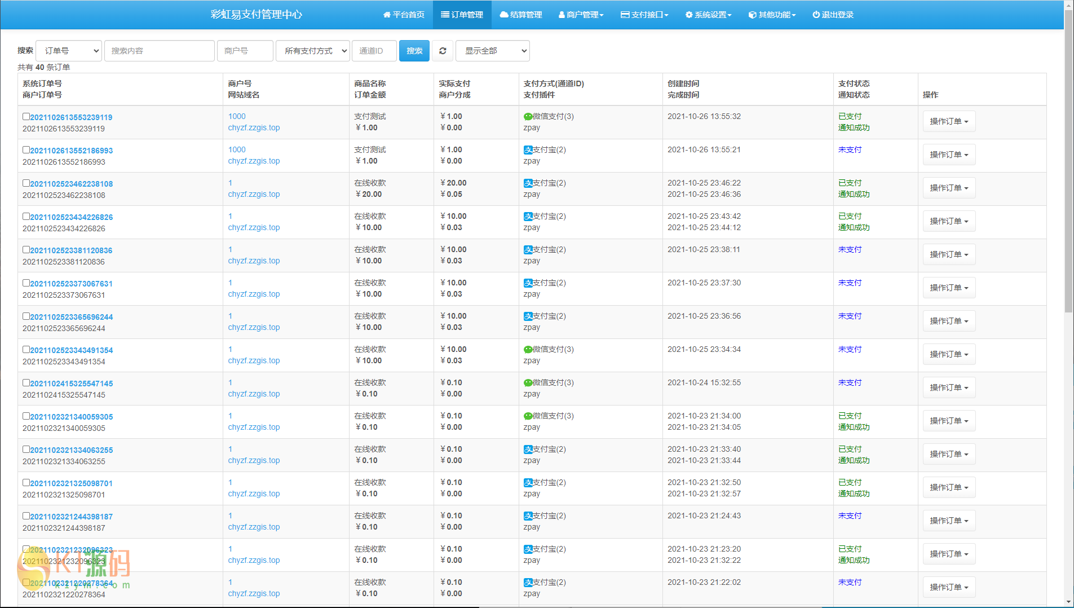
Task: Check the box for order 2021102523381120836
Action: coord(26,250)
